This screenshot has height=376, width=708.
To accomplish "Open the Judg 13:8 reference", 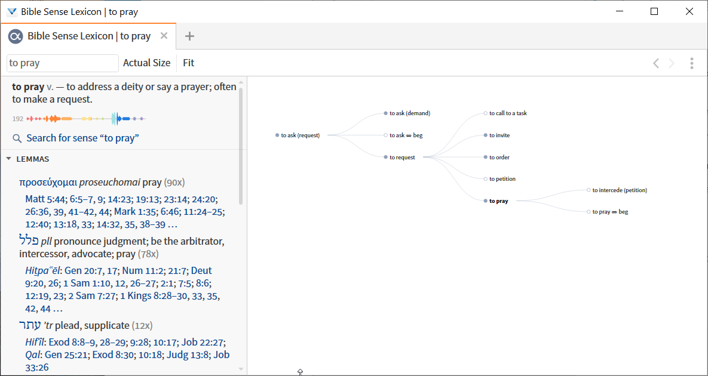I will click(x=188, y=355).
